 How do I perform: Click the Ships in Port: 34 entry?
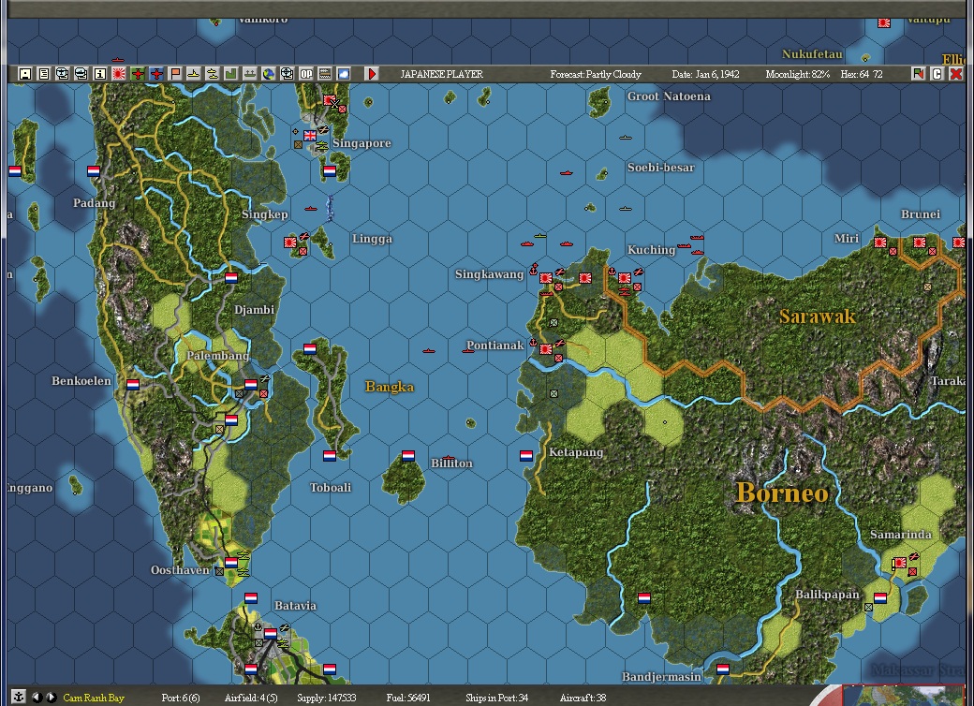click(x=497, y=698)
